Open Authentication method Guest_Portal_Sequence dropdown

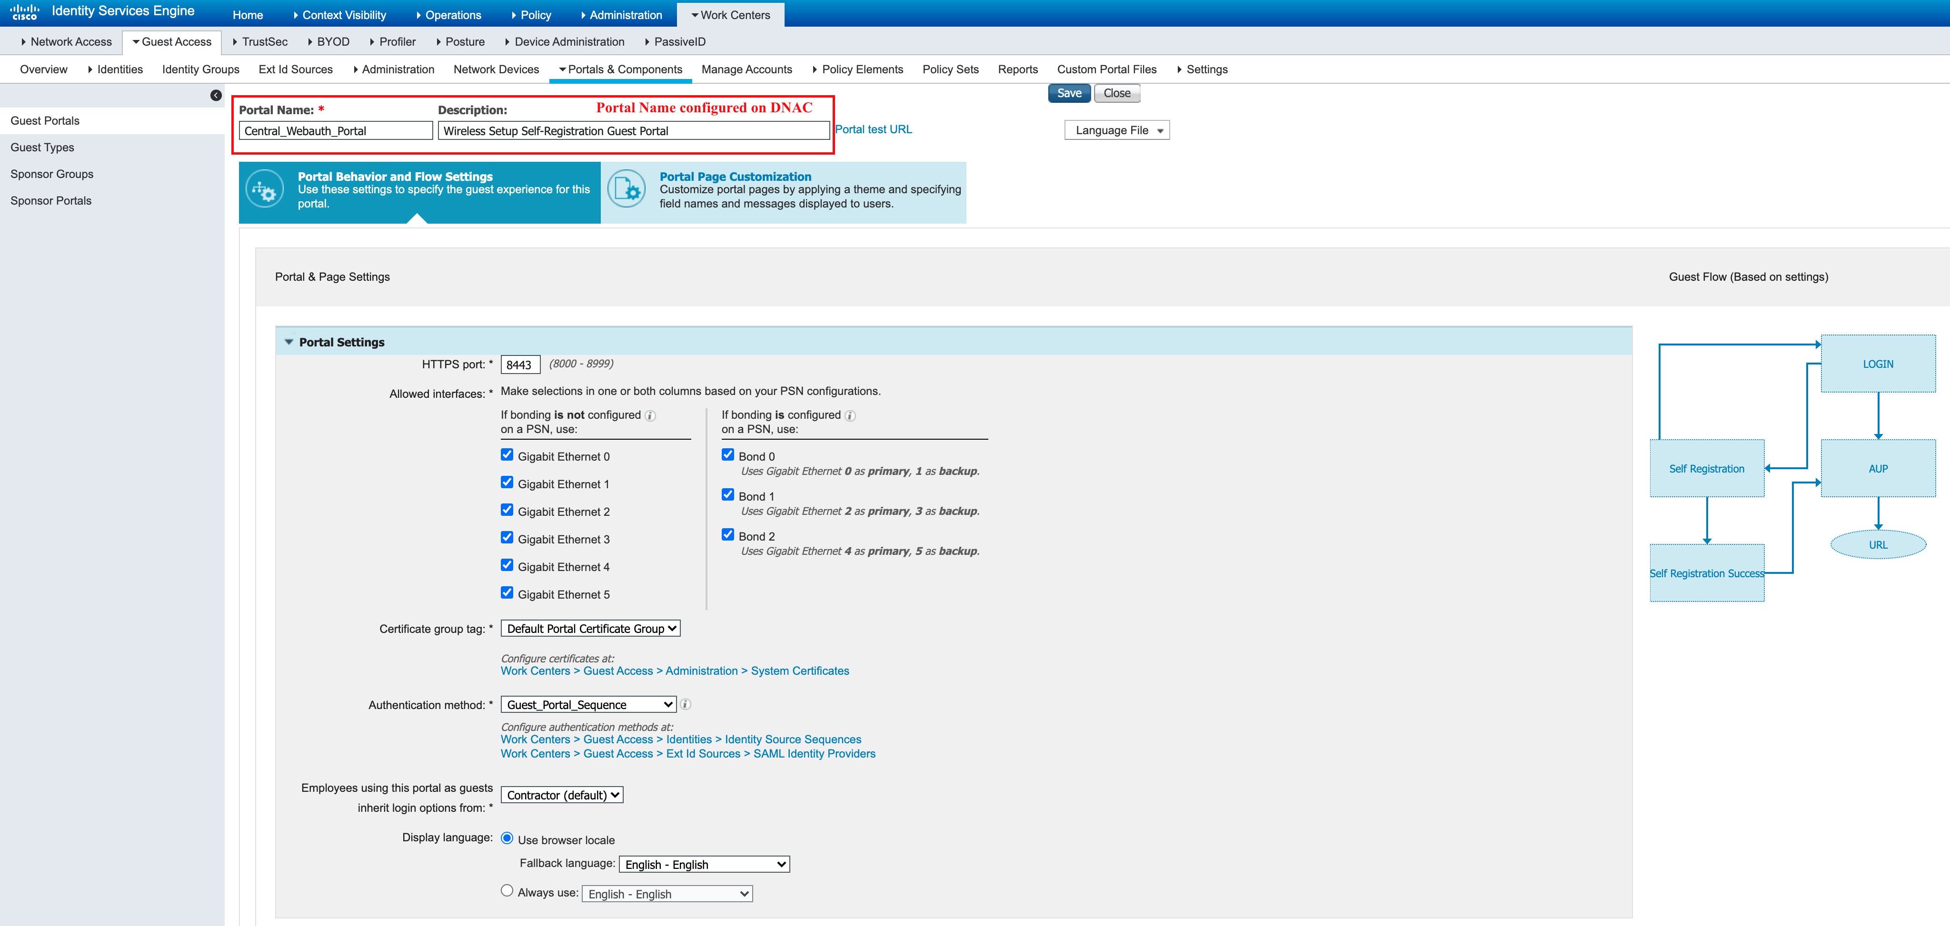coord(589,704)
